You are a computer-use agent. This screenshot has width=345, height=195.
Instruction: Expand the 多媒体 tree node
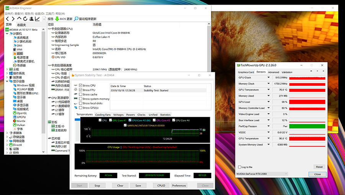(x=7, y=133)
